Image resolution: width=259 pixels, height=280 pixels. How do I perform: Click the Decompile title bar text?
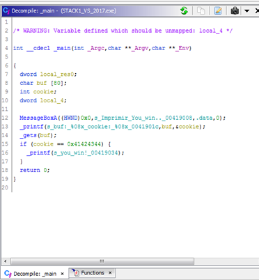click(x=64, y=10)
